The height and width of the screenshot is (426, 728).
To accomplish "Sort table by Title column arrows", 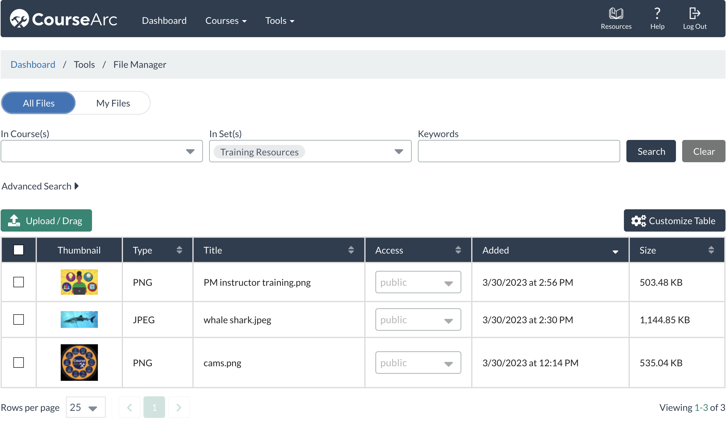I will (x=351, y=250).
